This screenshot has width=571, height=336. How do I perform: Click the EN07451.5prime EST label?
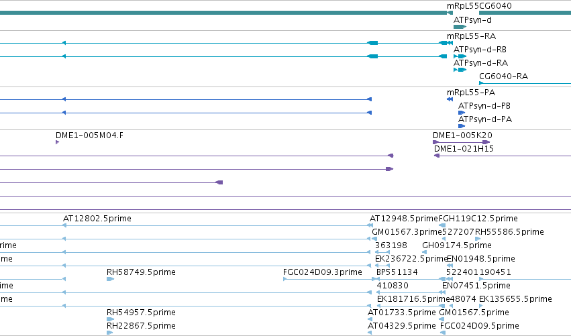476,286
